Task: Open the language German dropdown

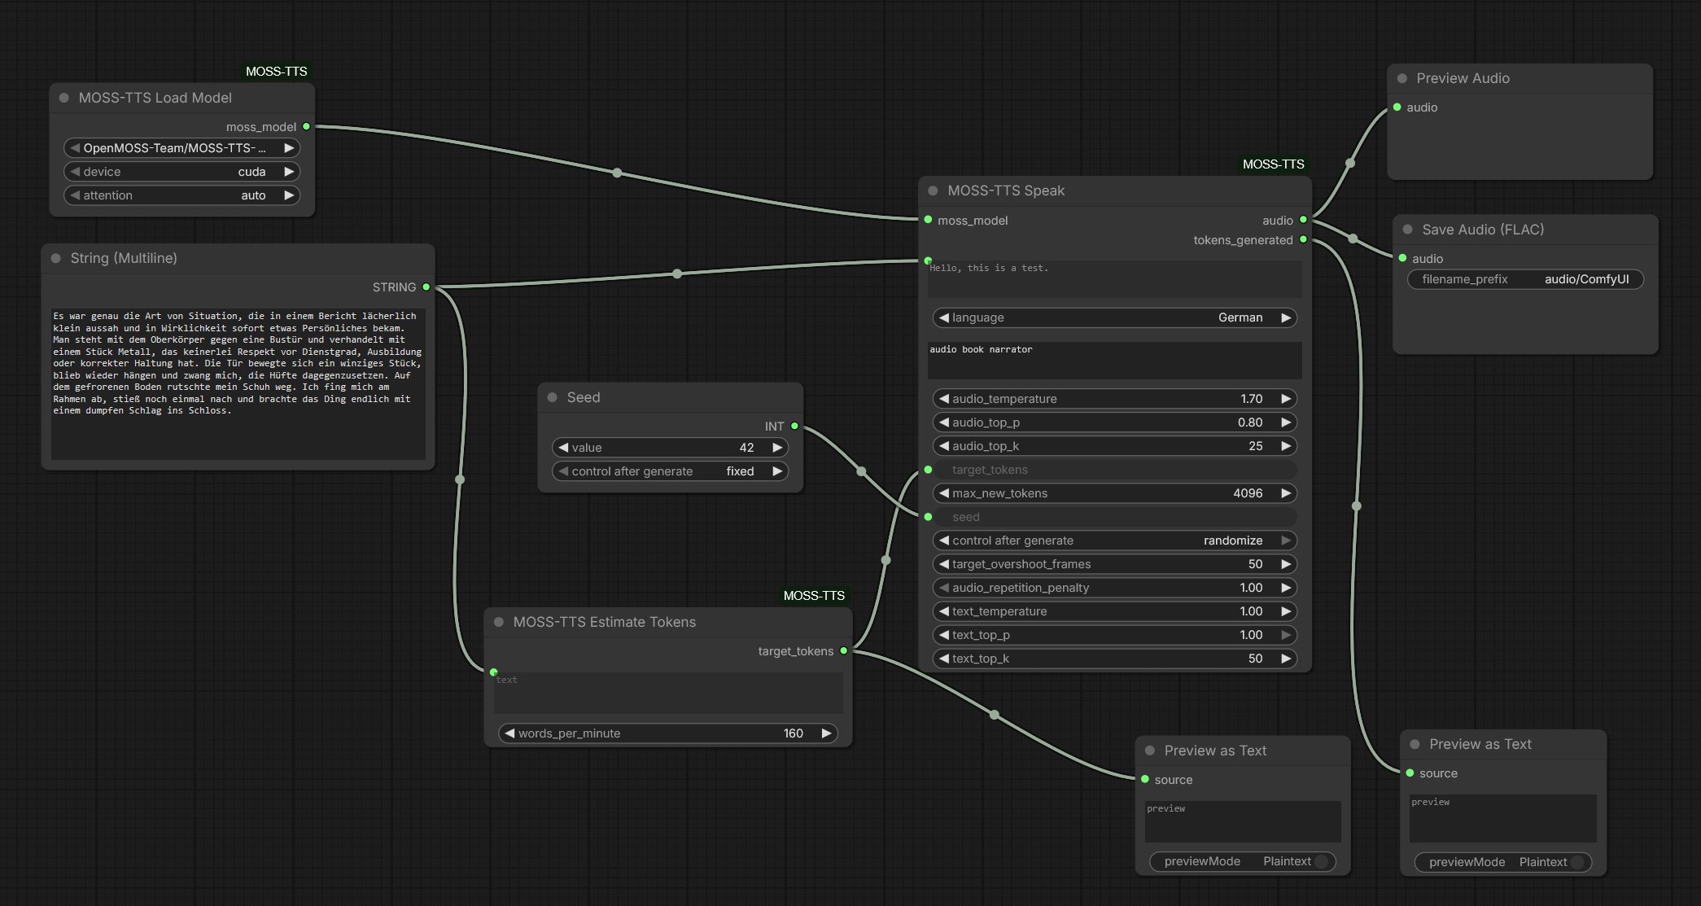Action: 1115,317
